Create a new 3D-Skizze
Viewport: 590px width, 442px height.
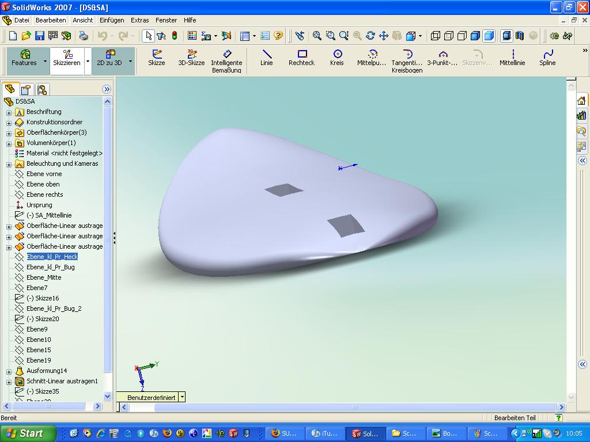coord(191,58)
